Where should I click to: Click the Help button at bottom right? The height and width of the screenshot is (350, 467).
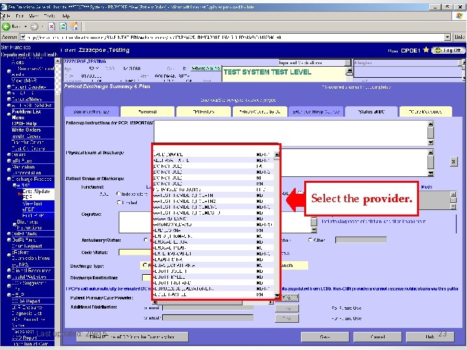click(x=430, y=337)
